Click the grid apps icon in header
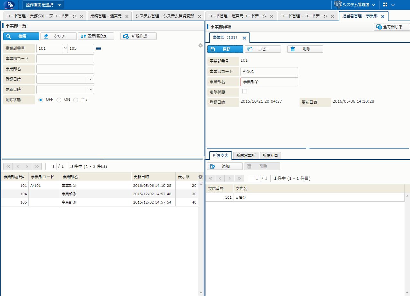The image size is (410, 296). coord(385,5)
